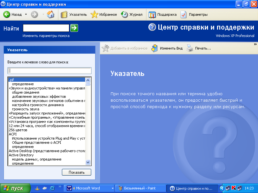Select '12 или 24 часа' index entry
Image resolution: width=258 pixels, height=193 pixels.
coord(47,126)
